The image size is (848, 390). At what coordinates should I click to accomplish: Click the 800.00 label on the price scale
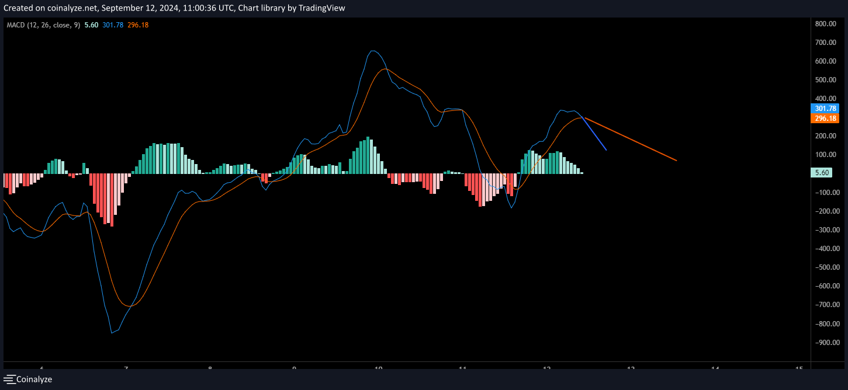tap(826, 24)
